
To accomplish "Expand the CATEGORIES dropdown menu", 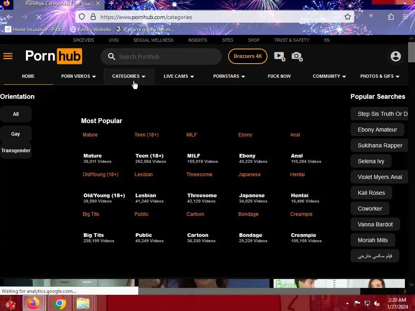I will coord(128,76).
